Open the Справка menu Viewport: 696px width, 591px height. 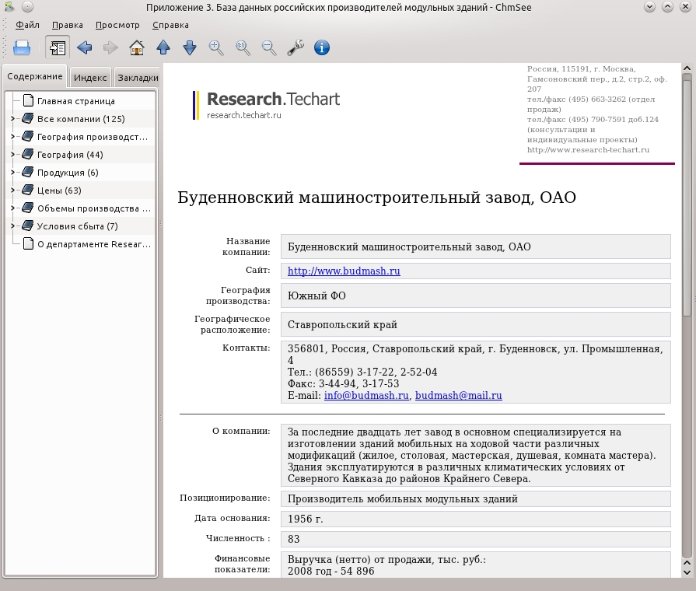click(170, 25)
